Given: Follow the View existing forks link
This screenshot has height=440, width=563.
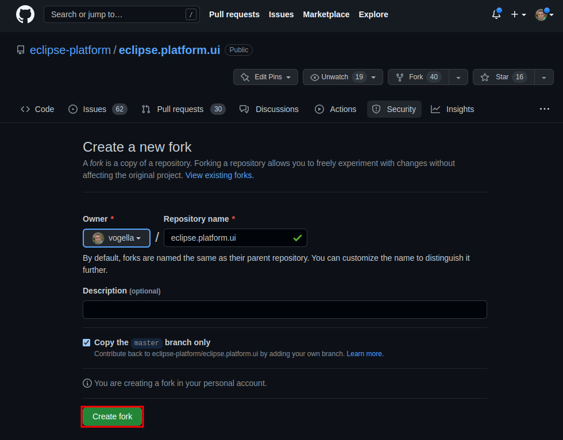Looking at the screenshot, I should coord(219,175).
